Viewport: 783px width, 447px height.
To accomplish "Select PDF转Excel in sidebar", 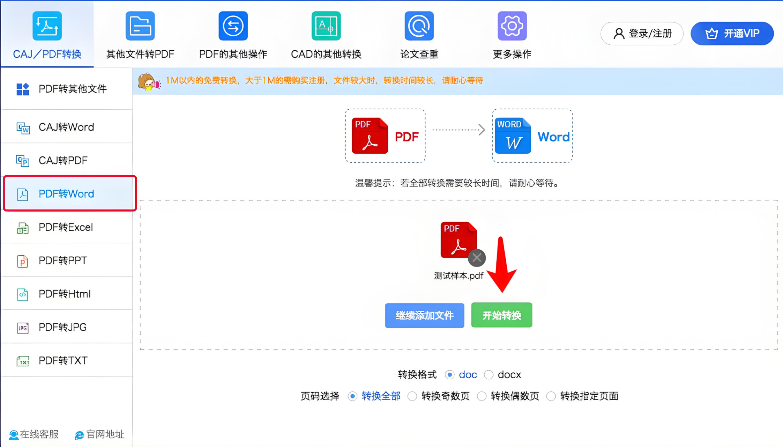I will coord(67,227).
